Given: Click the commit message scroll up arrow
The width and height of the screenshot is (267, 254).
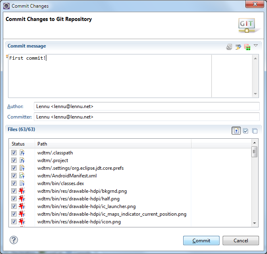Looking at the screenshot, I should pos(255,58).
